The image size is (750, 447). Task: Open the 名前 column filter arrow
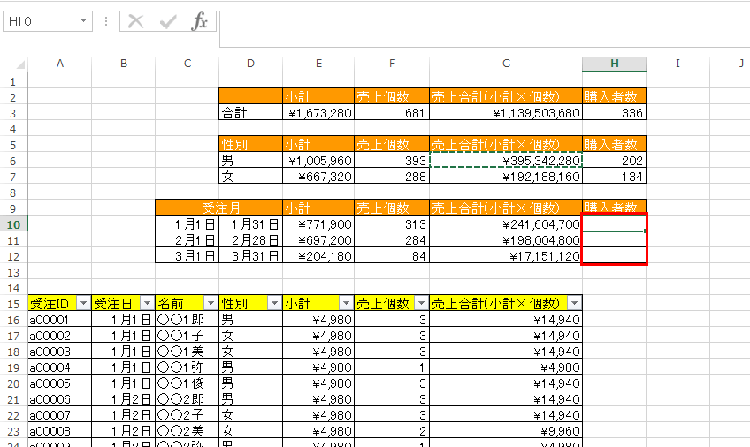tap(210, 303)
